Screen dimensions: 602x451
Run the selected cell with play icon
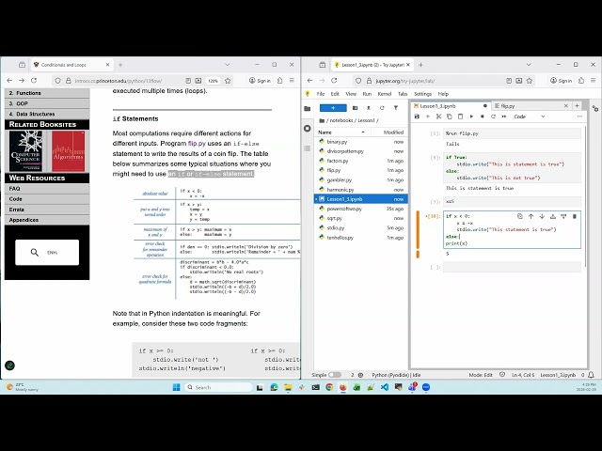coord(471,117)
